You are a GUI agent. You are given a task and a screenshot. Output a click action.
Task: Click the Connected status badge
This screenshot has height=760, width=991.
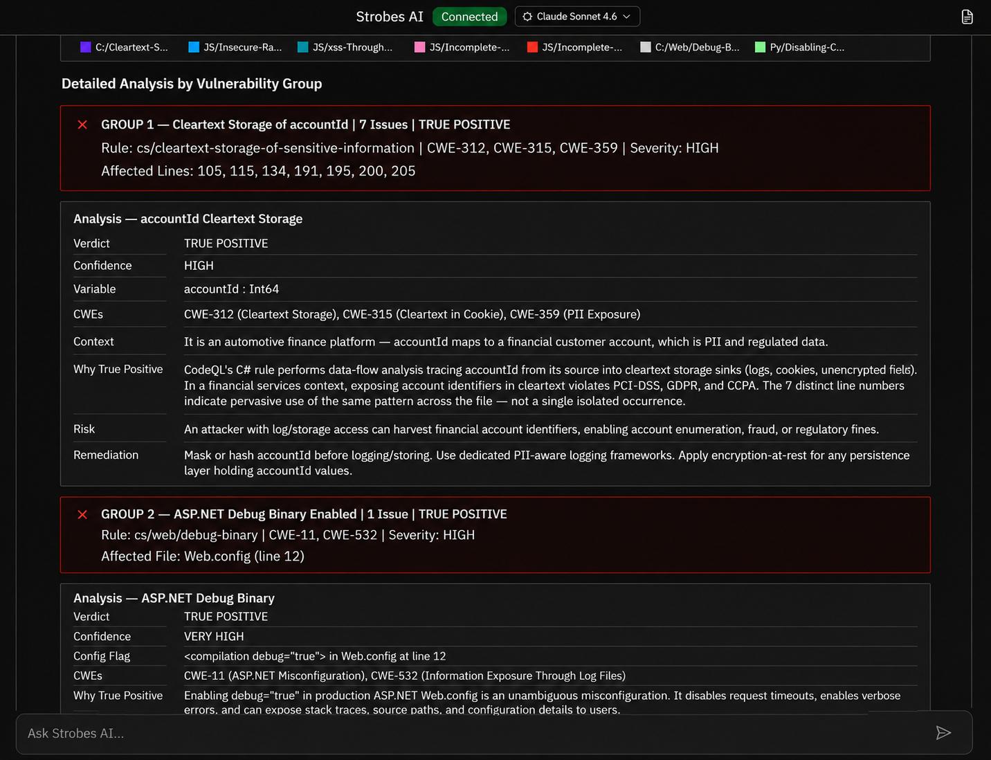[469, 17]
